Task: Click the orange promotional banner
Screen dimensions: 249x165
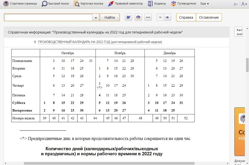Action: 240,132
